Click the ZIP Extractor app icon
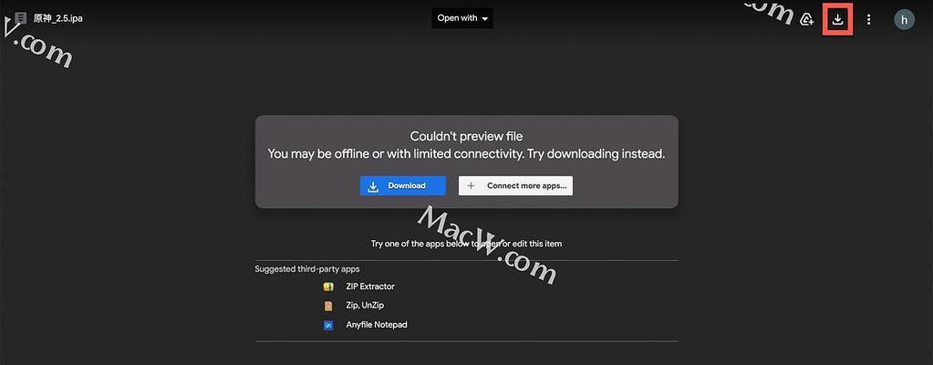Screen dimensions: 933x365 tap(328, 287)
